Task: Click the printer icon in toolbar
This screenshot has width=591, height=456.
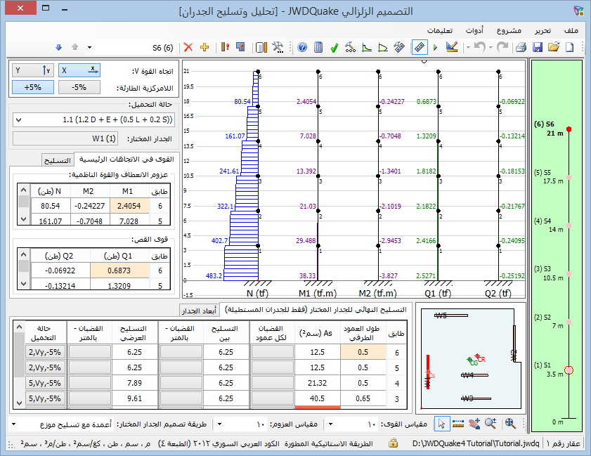Action: pyautogui.click(x=521, y=47)
